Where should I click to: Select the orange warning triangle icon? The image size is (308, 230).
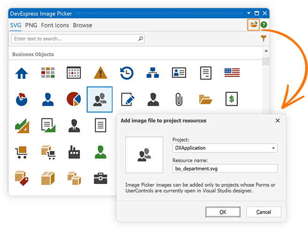100,73
